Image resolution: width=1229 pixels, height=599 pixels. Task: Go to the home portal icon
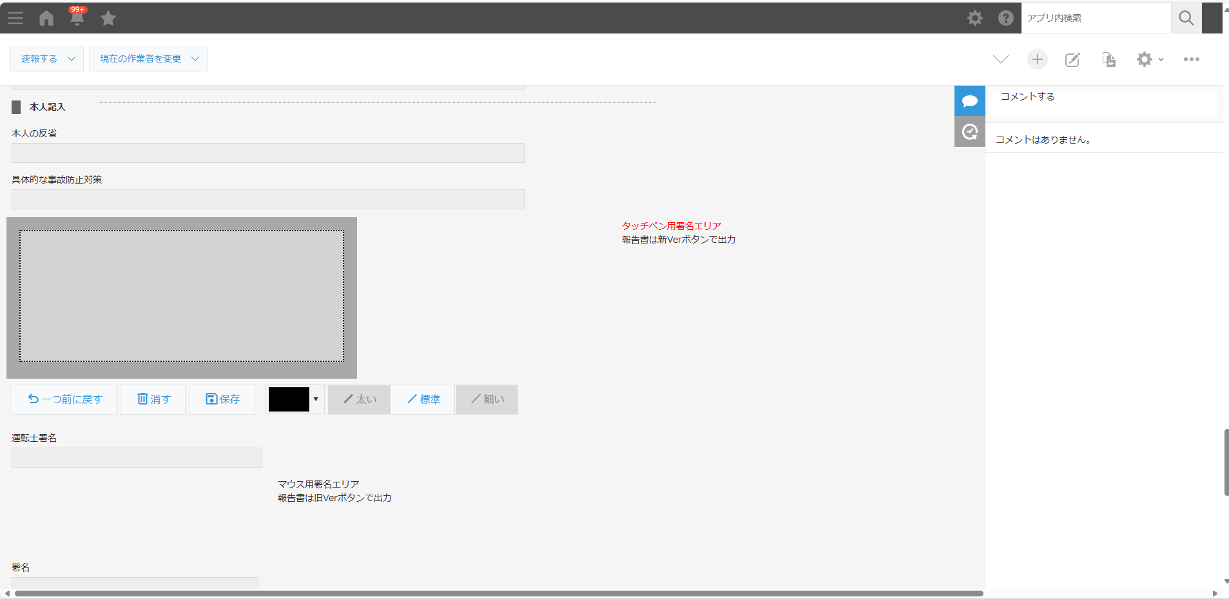click(46, 18)
